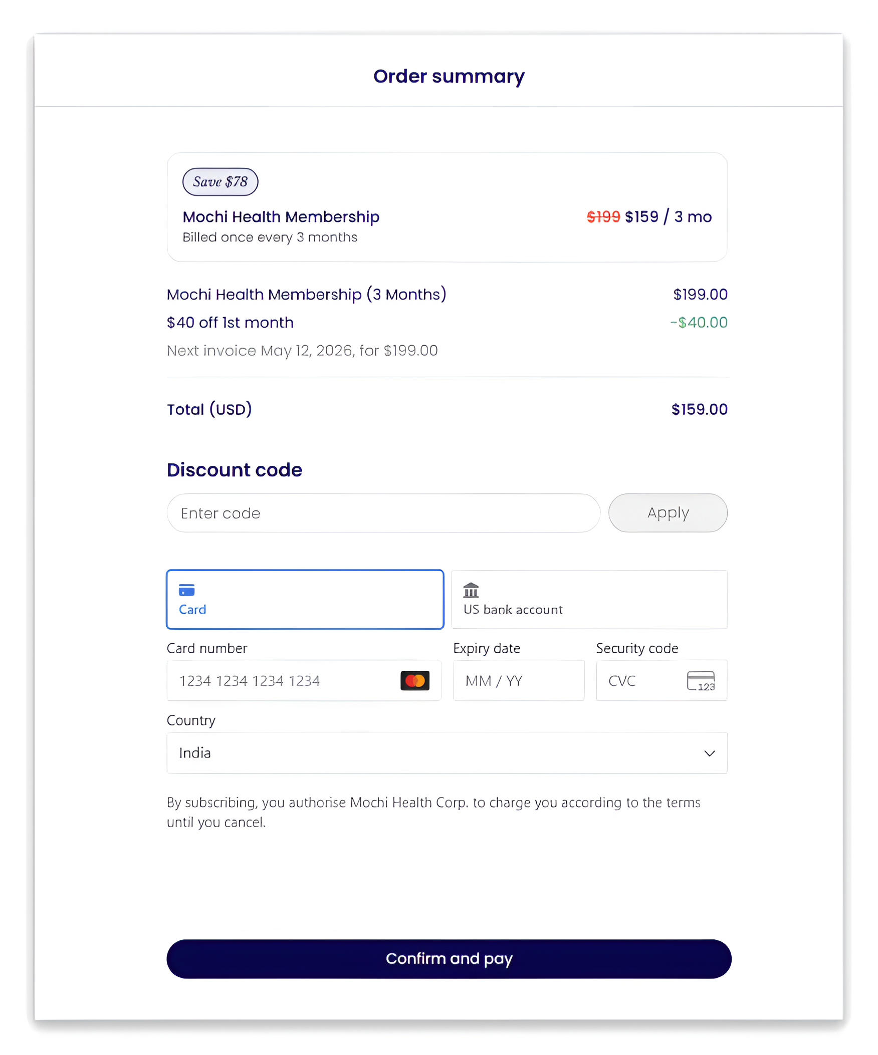Image resolution: width=878 pixels, height=1055 pixels.
Task: Apply the entered discount code
Action: coord(668,513)
